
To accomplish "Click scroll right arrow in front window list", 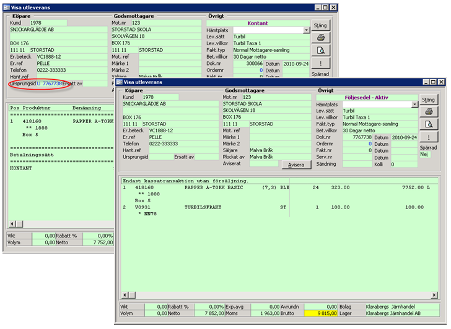I will pyautogui.click(x=434, y=295).
